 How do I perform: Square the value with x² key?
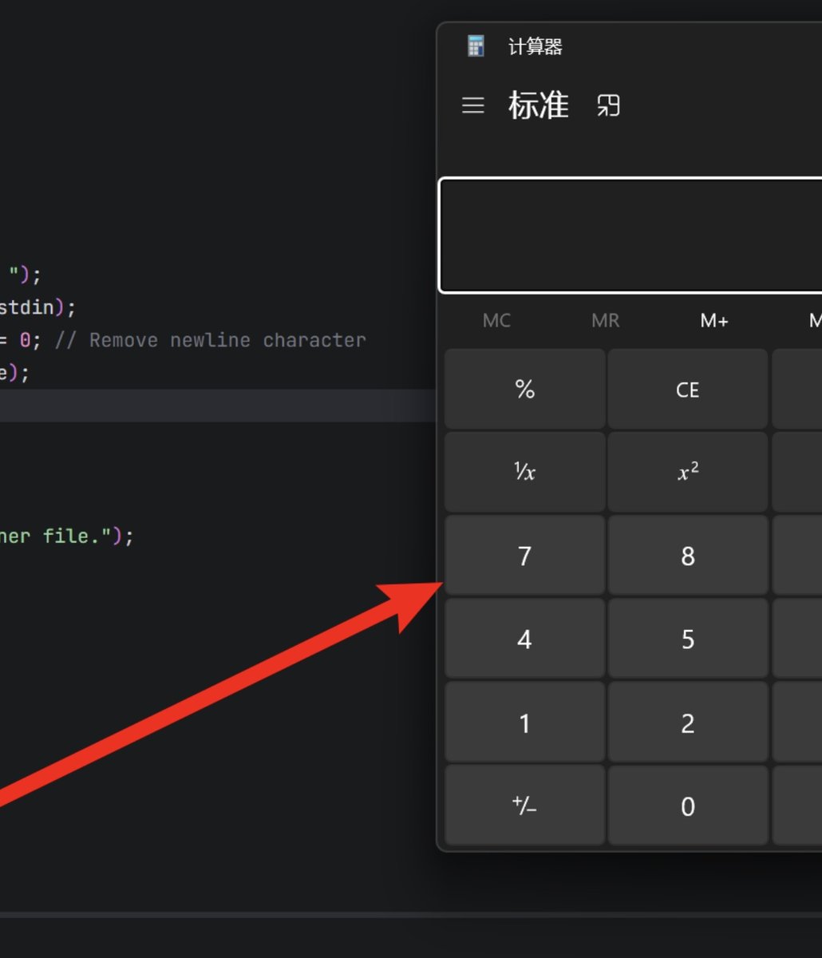coord(688,473)
